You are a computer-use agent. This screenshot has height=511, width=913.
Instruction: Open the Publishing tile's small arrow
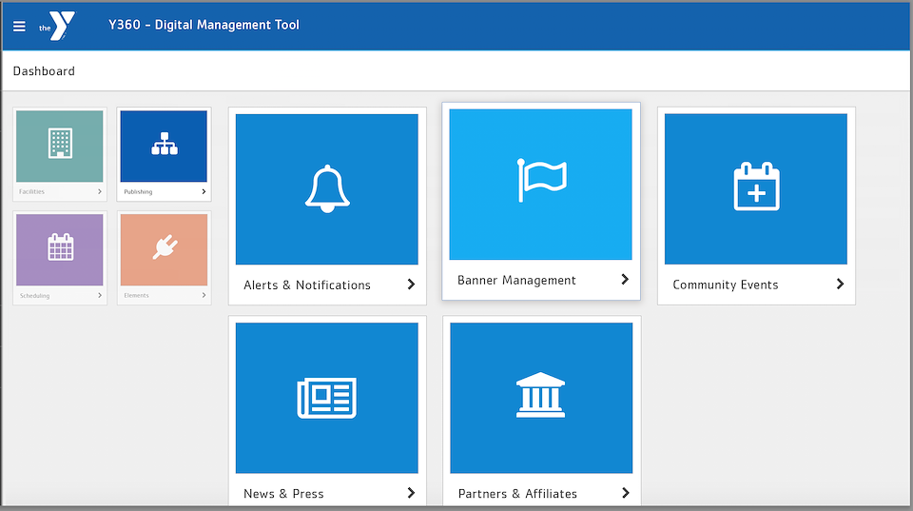point(204,191)
